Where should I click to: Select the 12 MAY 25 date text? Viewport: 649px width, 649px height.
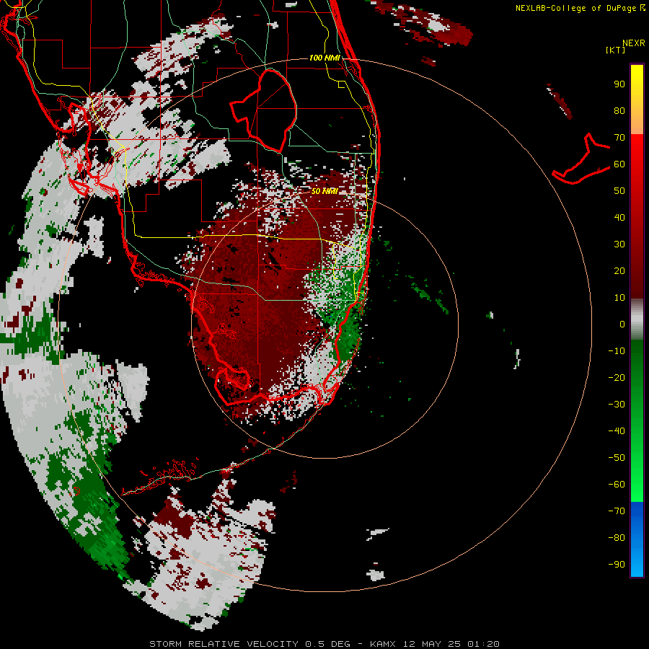pos(432,644)
